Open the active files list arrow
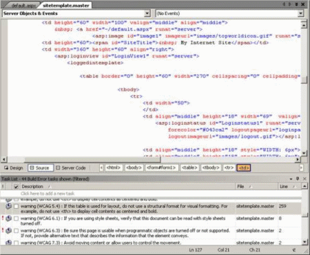The width and height of the screenshot is (310, 255). click(x=296, y=4)
